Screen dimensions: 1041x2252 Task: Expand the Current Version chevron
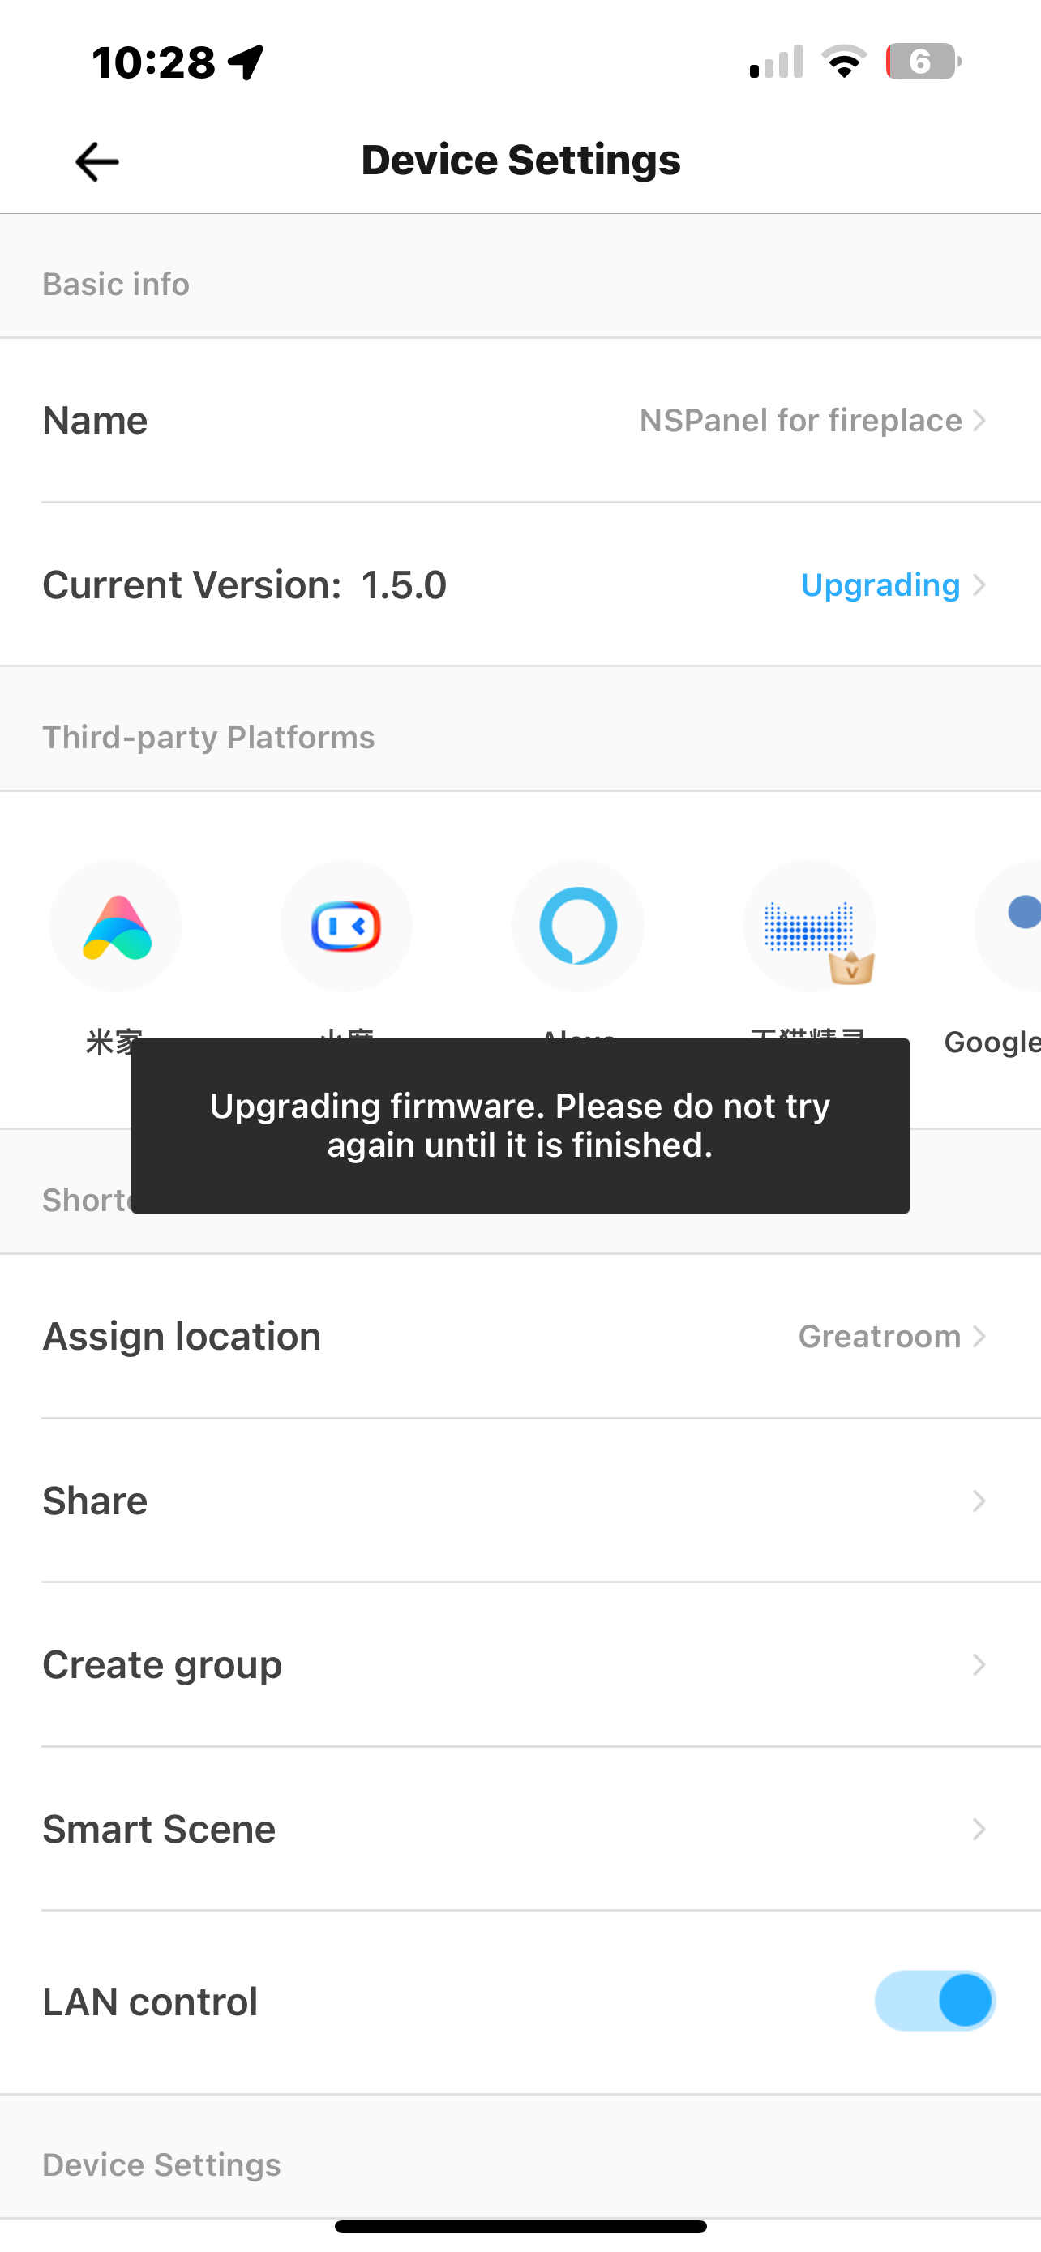click(x=980, y=584)
